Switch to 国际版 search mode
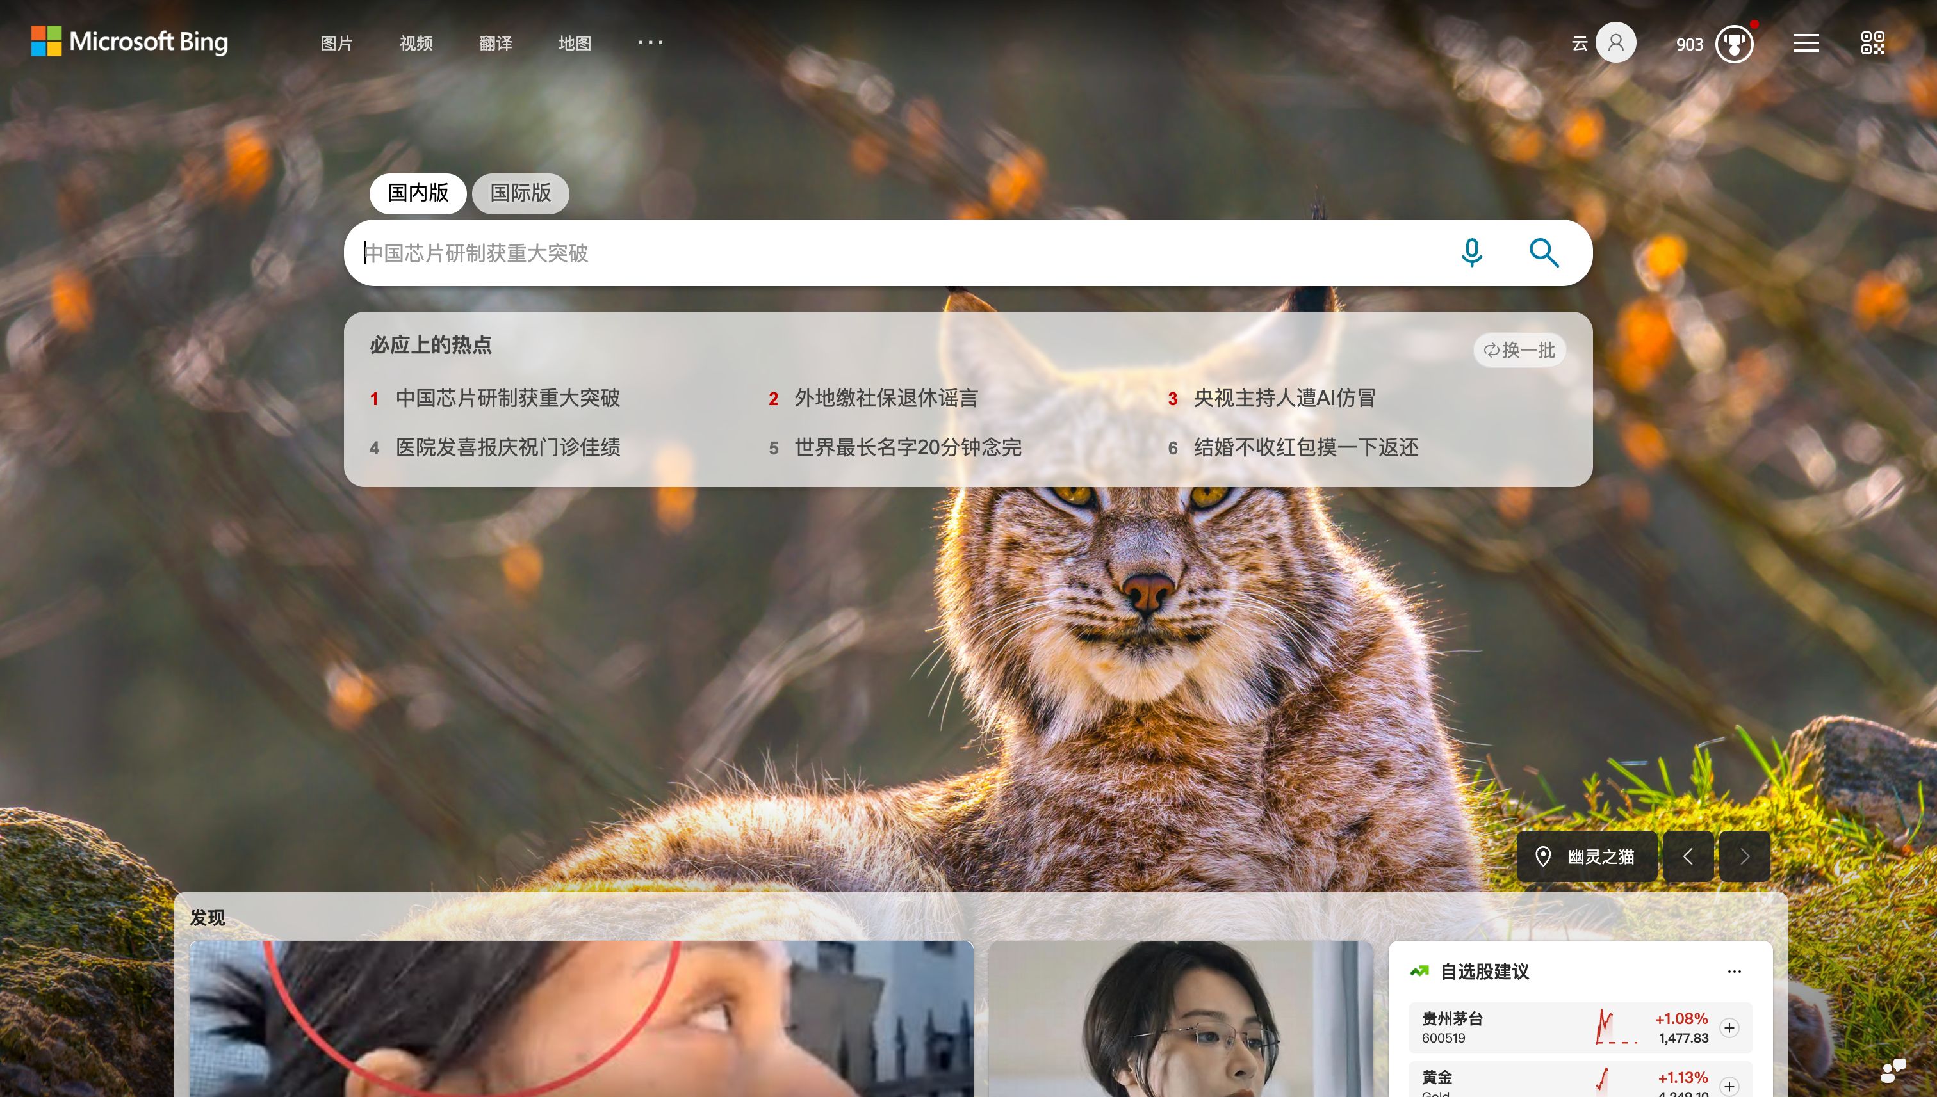1937x1097 pixels. click(520, 194)
